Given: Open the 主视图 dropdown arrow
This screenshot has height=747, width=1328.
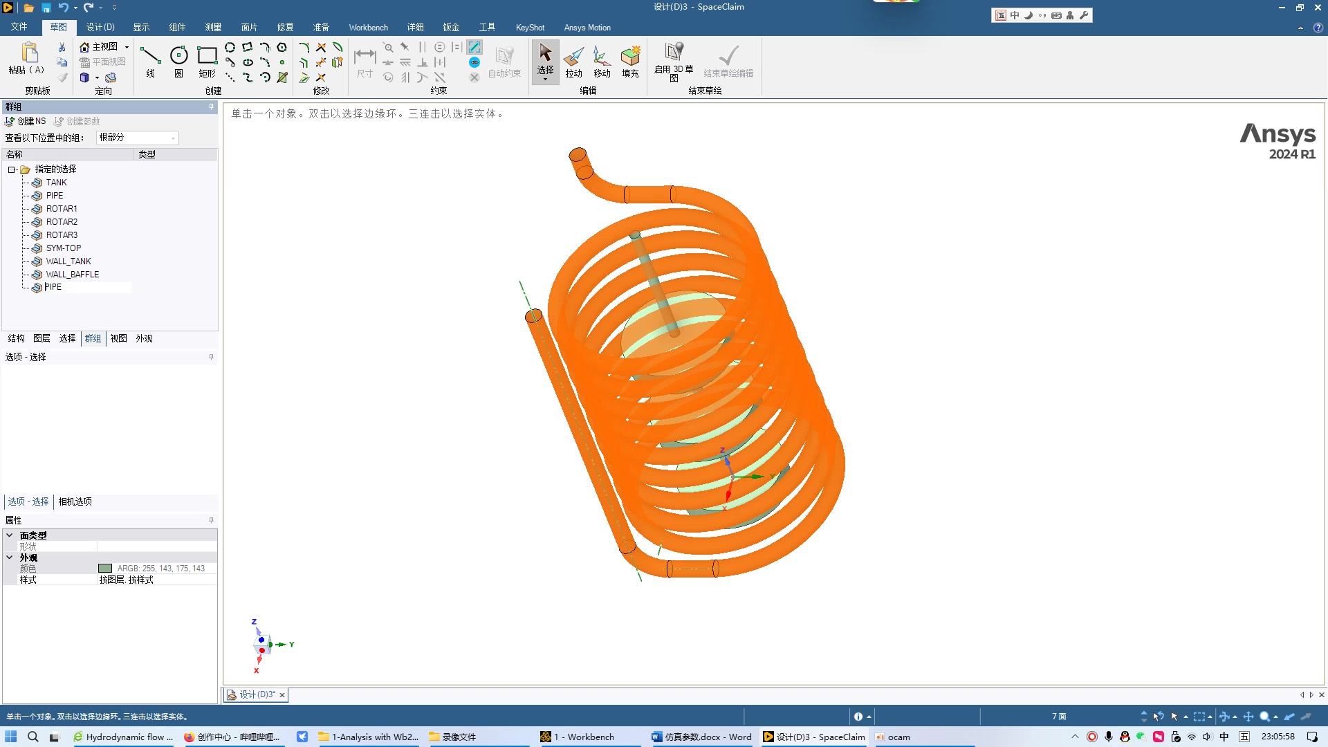Looking at the screenshot, I should (x=127, y=47).
